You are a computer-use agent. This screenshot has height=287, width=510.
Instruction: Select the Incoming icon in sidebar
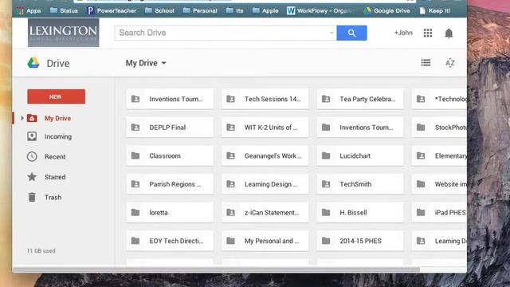coord(32,136)
